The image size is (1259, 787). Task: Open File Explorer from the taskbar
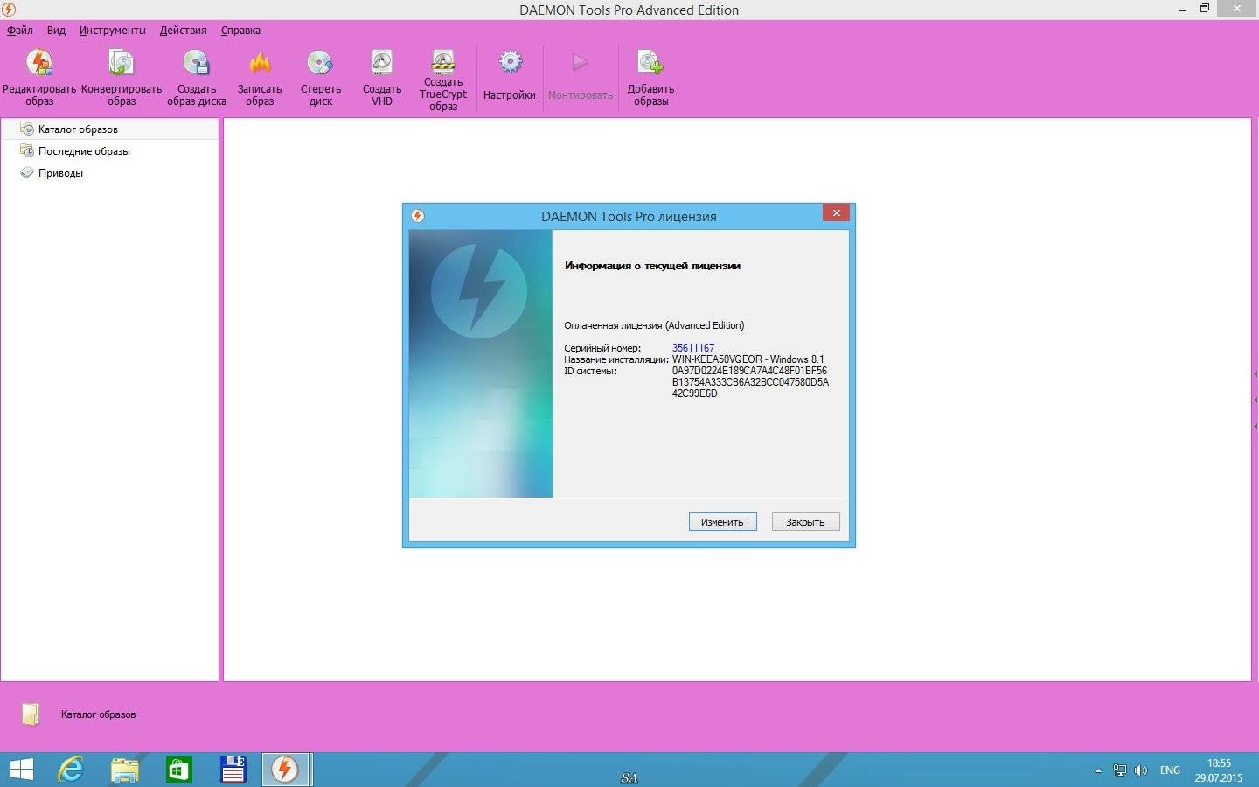[125, 770]
